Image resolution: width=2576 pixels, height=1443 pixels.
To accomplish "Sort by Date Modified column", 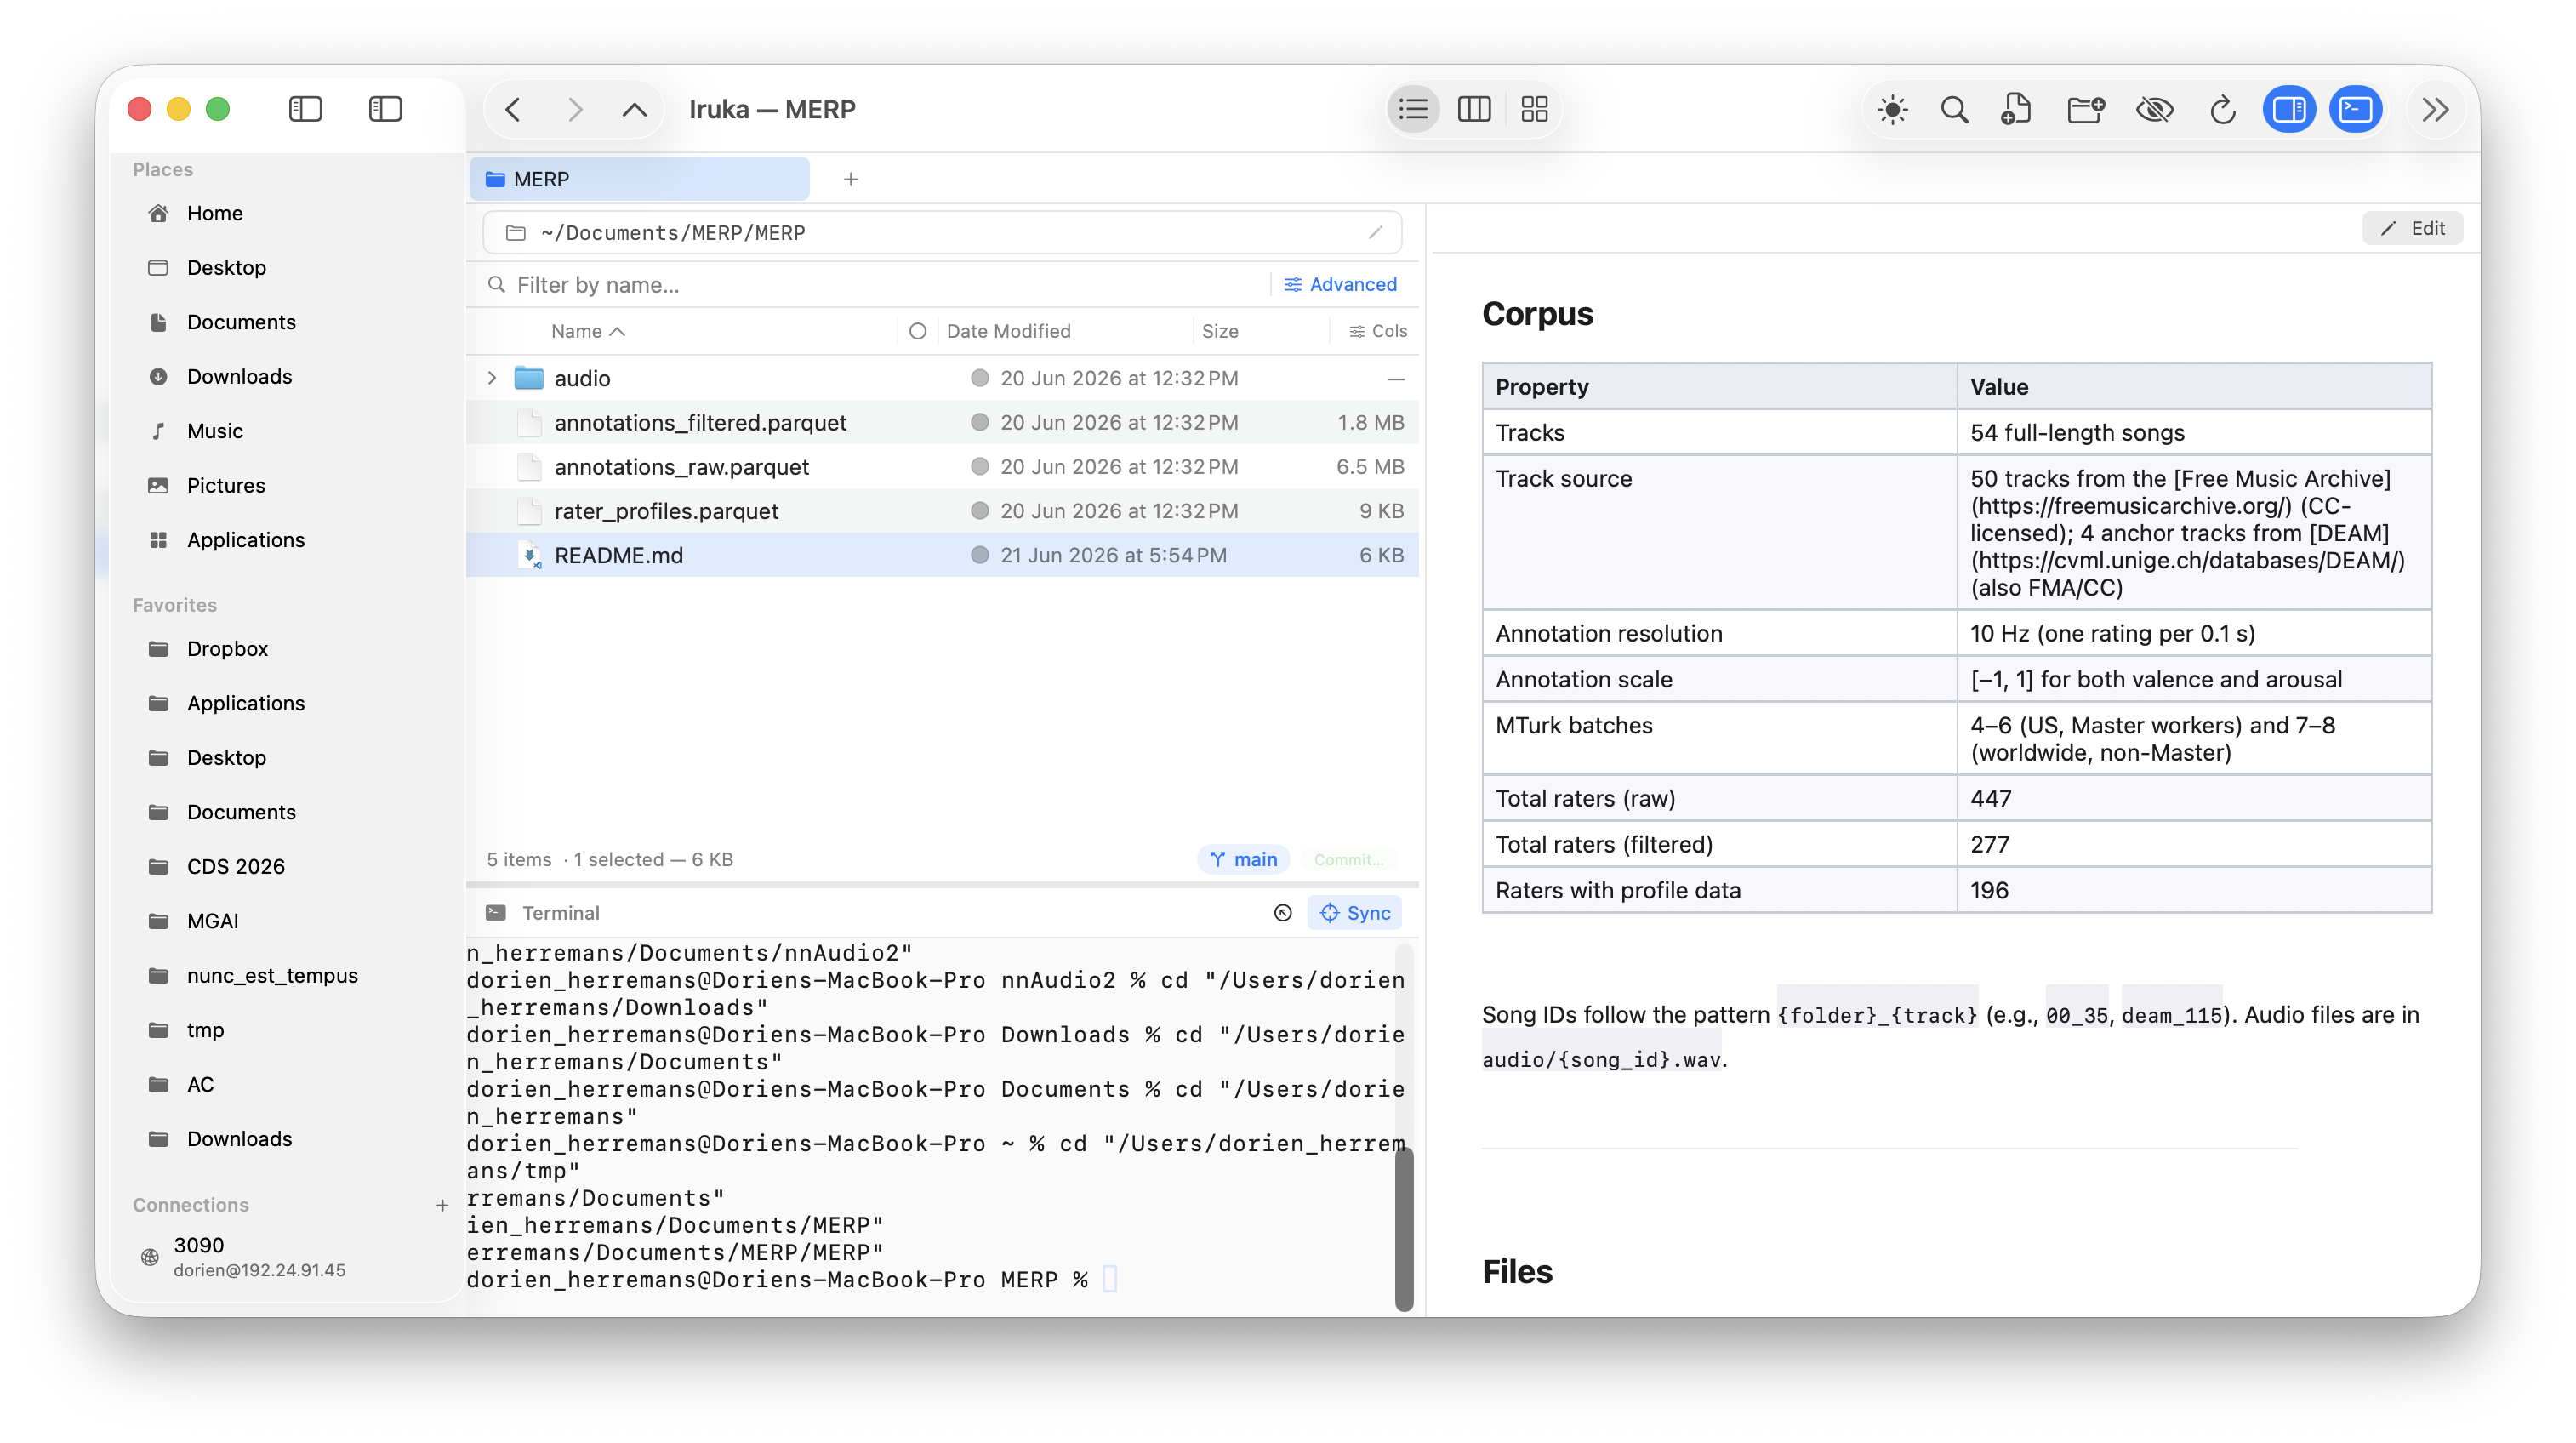I will [1008, 331].
